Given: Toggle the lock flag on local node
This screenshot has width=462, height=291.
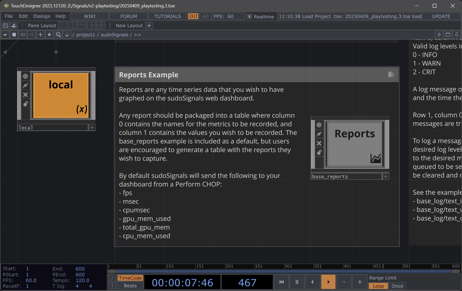Looking at the screenshot, I should [25, 104].
